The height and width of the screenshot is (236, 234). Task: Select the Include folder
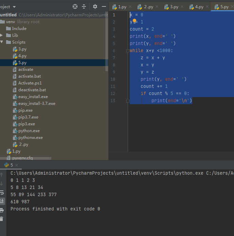[19, 29]
